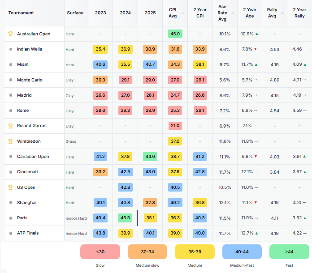Image resolution: width=312 pixels, height=273 pixels.
Task: Click the 2 Year Ace column header
Action: [250, 13]
